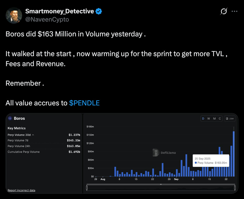244x199 pixels.
Task: Click the $1.237b value
Action: click(x=74, y=135)
